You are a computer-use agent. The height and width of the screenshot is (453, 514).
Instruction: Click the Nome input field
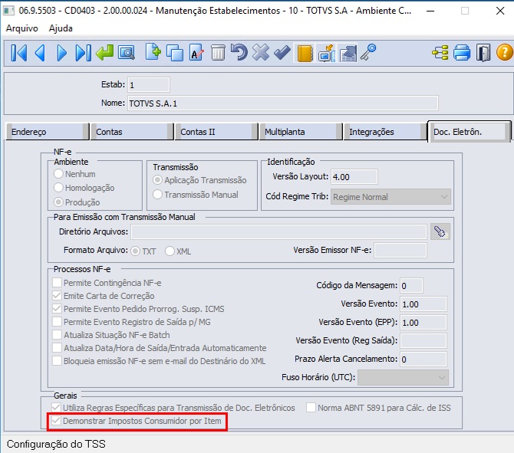coord(283,103)
